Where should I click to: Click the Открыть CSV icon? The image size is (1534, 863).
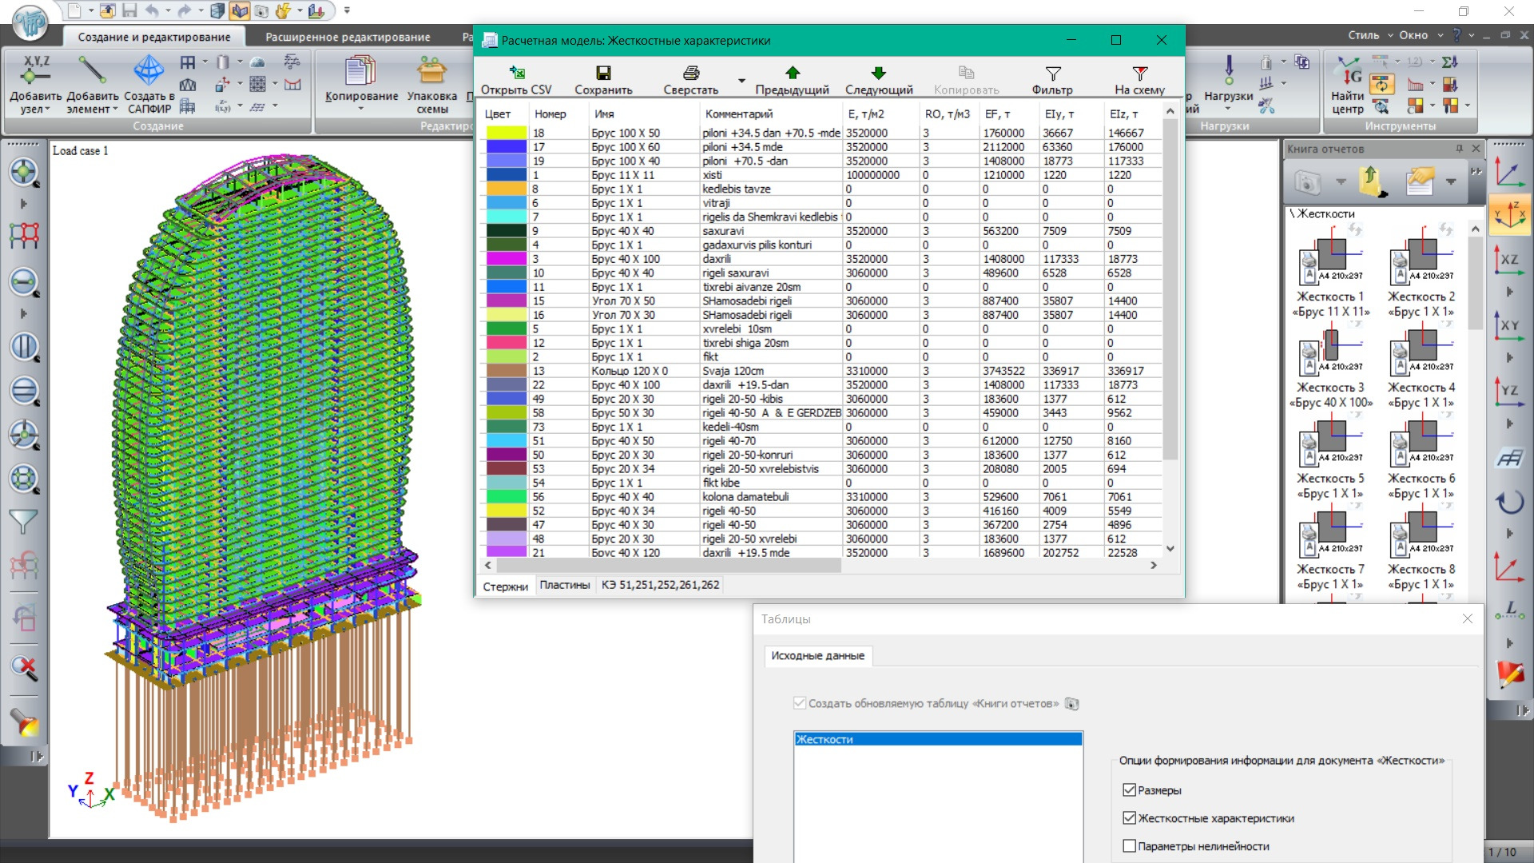516,74
